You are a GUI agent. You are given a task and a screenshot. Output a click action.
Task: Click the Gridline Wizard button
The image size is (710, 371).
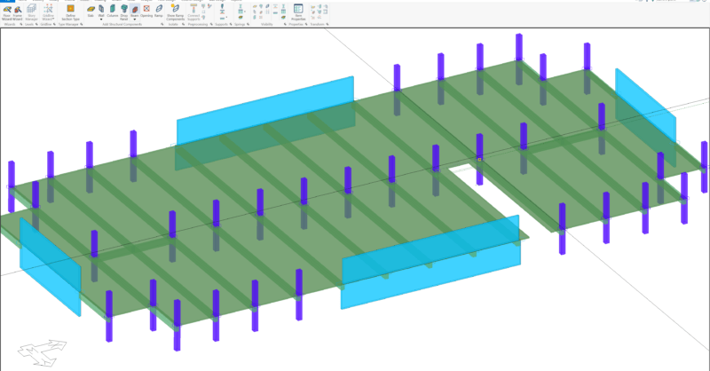pyautogui.click(x=49, y=9)
